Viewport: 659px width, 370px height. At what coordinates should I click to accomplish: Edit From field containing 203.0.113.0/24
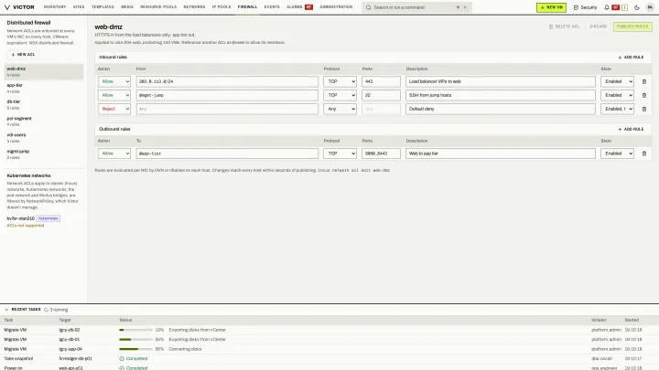[x=227, y=81]
